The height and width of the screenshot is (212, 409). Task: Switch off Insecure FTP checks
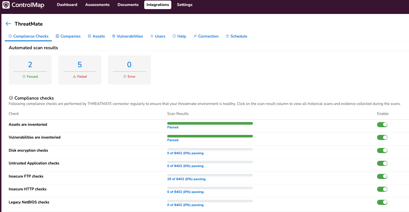pos(382,176)
